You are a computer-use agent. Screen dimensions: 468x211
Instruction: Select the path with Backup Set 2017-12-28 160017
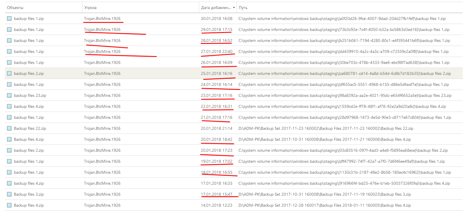point(325,205)
